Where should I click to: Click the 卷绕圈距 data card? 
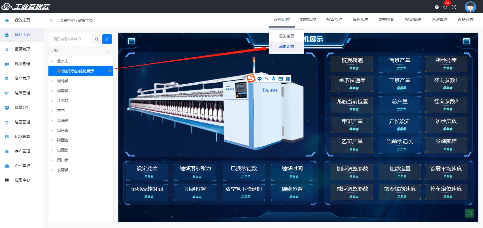coord(446,145)
